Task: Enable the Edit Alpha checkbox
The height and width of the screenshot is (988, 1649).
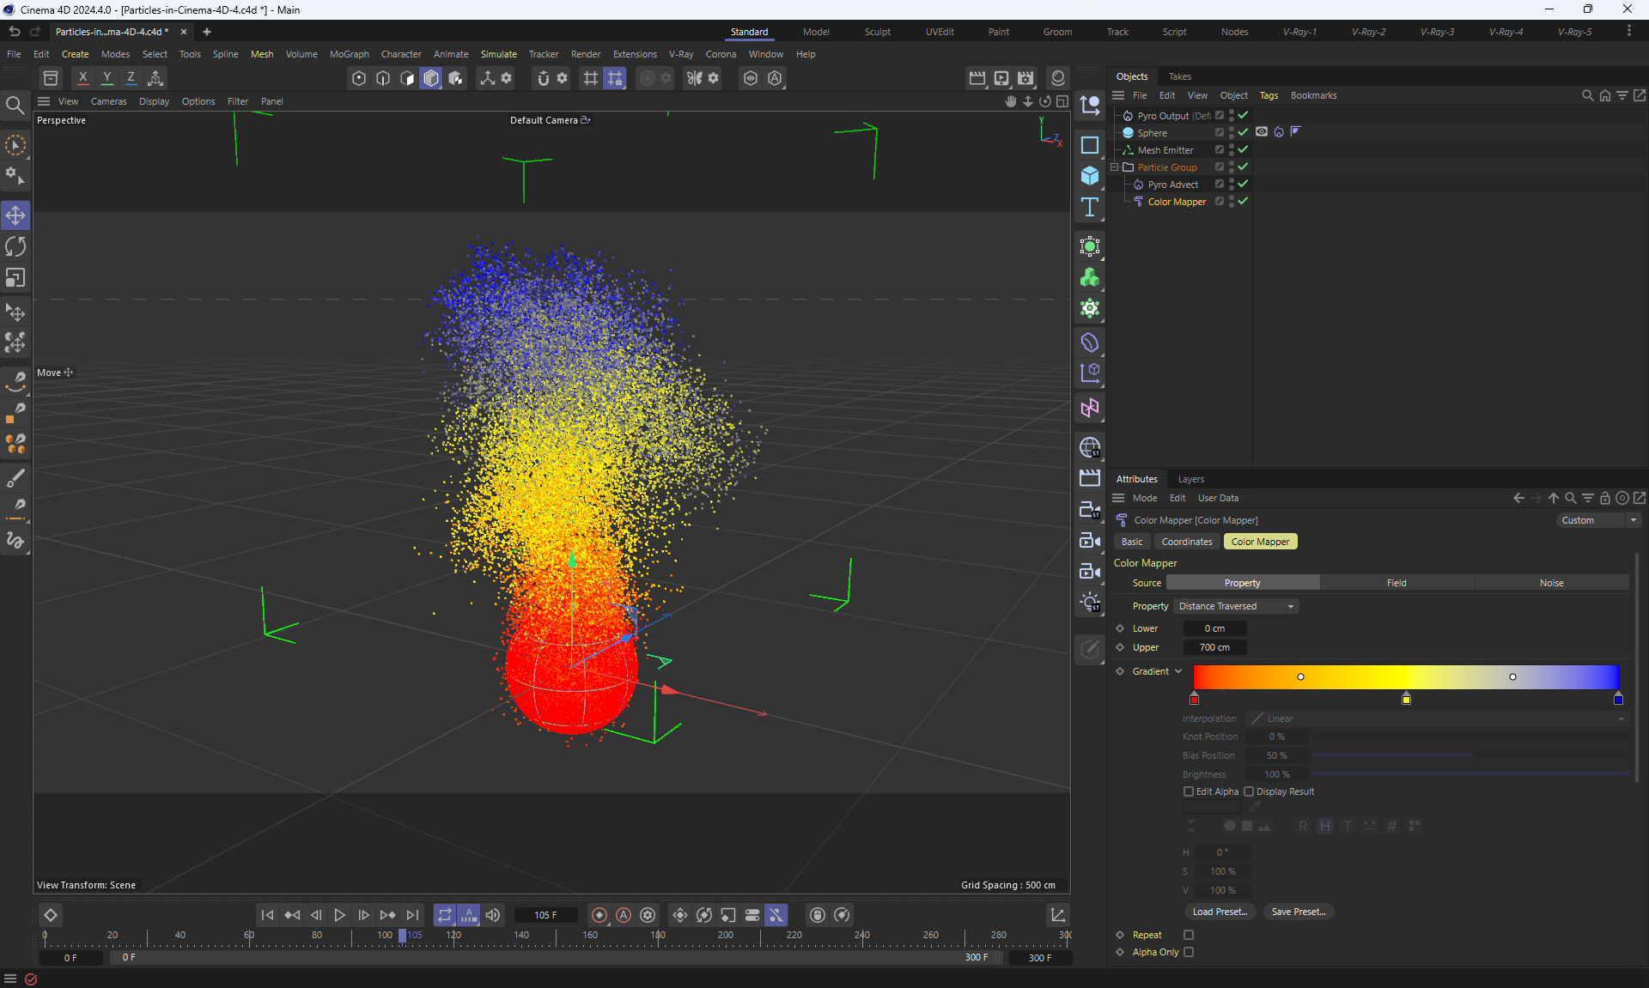Action: pyautogui.click(x=1189, y=791)
